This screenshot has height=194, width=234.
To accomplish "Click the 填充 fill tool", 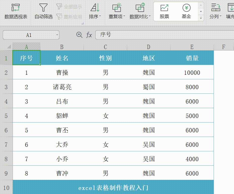I will pyautogui.click(x=231, y=11).
